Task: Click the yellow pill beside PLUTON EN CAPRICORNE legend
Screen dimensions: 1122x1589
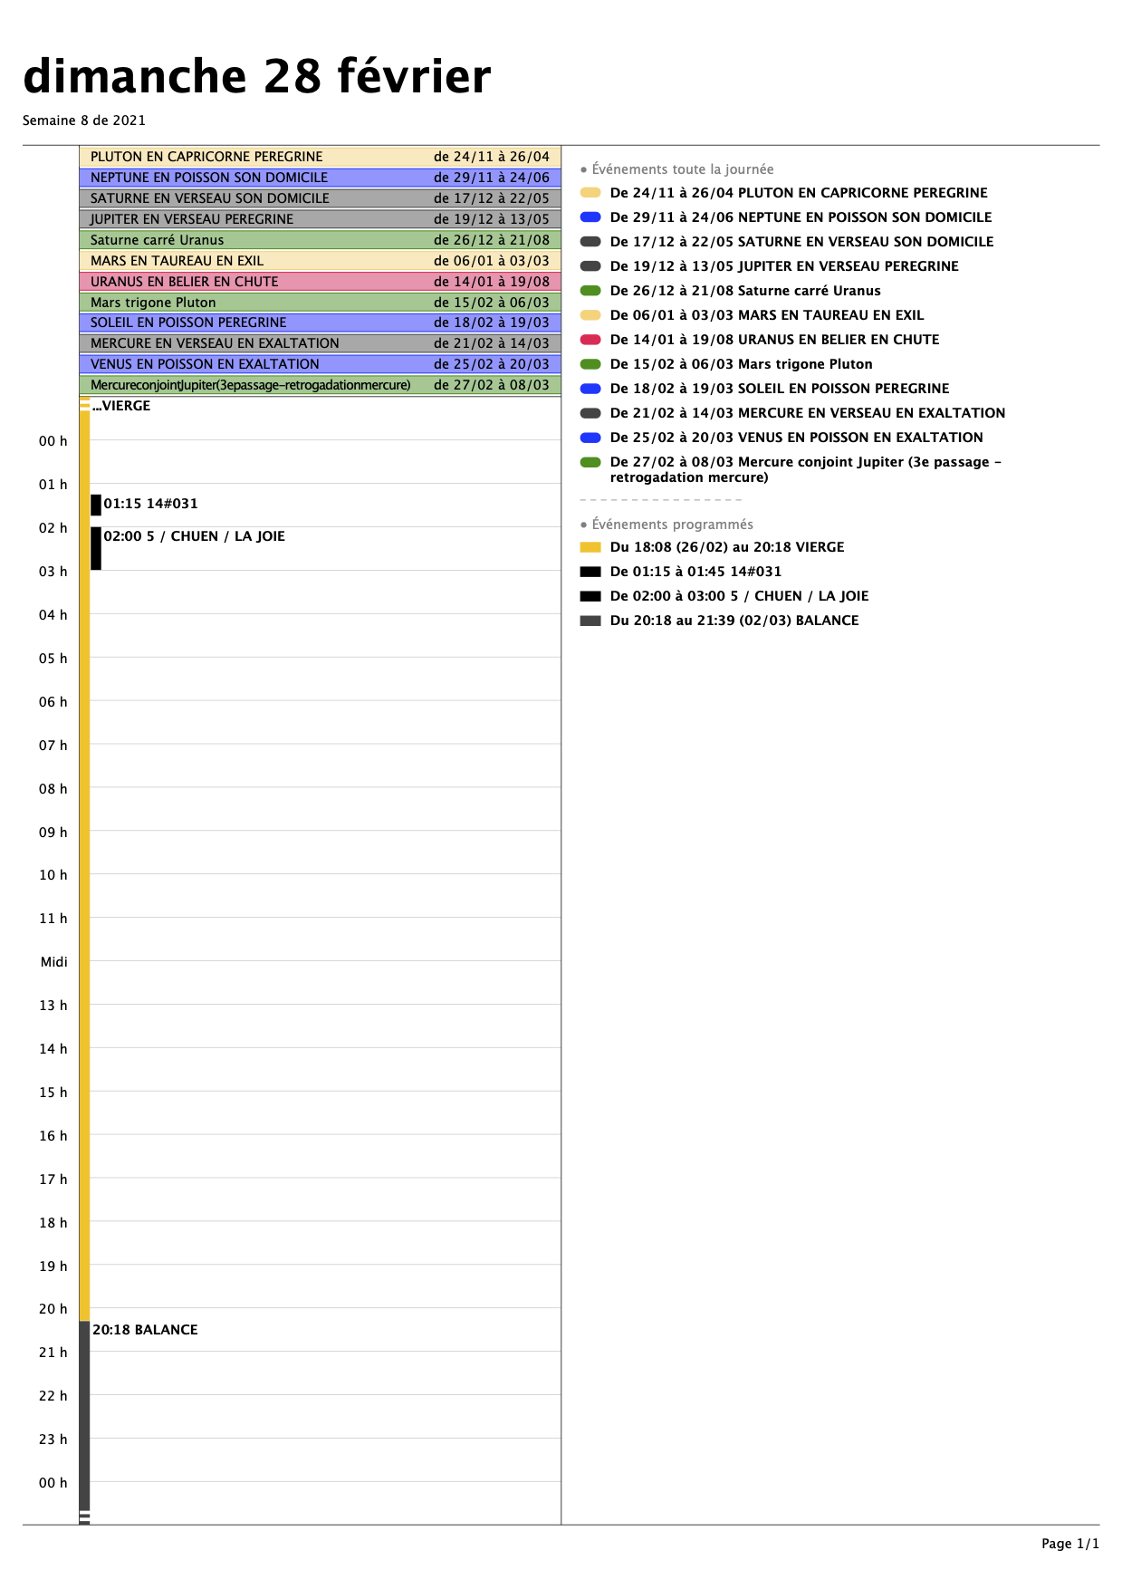Action: click(590, 193)
